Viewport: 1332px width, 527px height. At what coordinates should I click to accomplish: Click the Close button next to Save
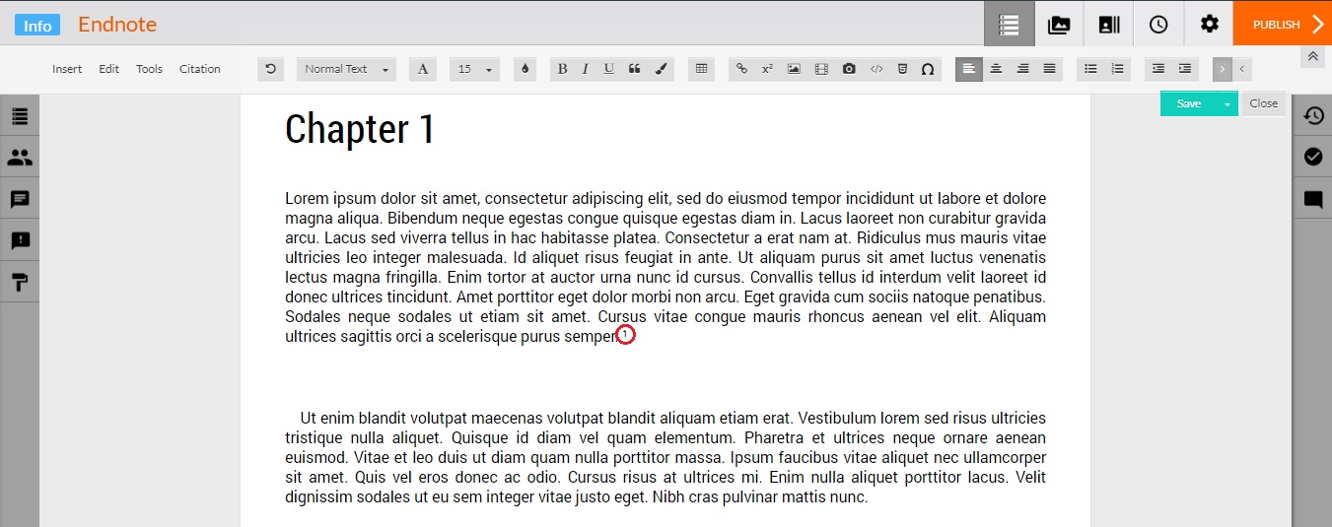point(1263,103)
